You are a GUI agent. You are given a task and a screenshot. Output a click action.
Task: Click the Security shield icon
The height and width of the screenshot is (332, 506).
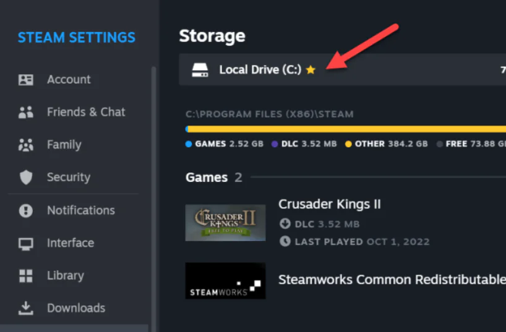[x=25, y=178]
